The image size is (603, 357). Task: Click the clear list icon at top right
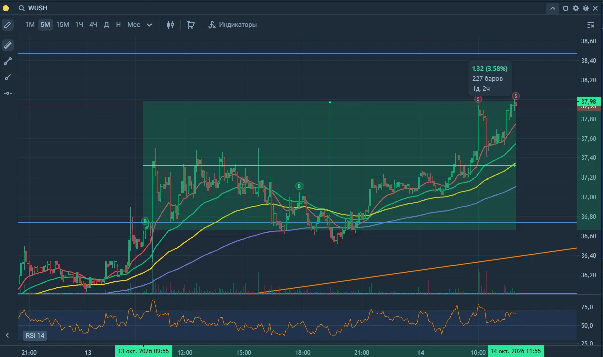pyautogui.click(x=590, y=24)
